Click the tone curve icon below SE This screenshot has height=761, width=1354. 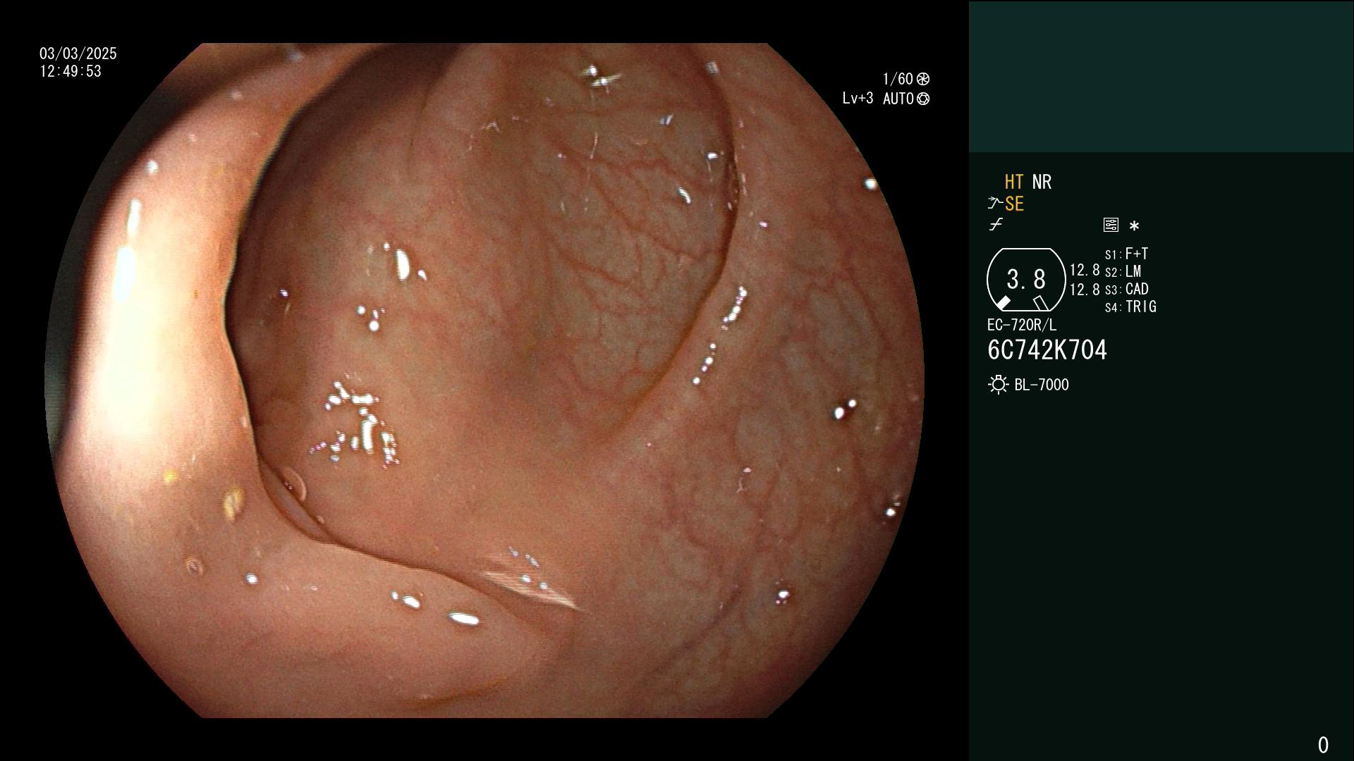click(996, 225)
